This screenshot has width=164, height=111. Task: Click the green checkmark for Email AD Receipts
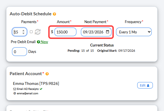tap(41, 89)
